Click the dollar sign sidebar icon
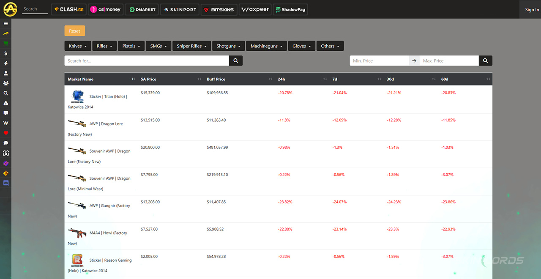The height and width of the screenshot is (279, 541). [6, 53]
